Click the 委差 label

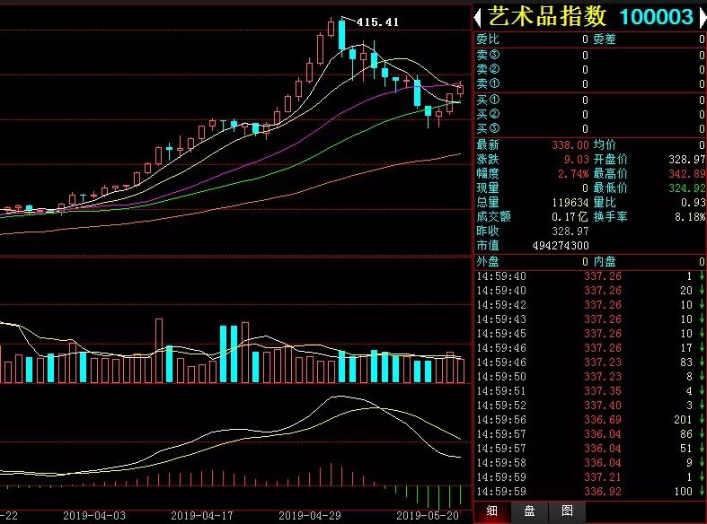605,39
